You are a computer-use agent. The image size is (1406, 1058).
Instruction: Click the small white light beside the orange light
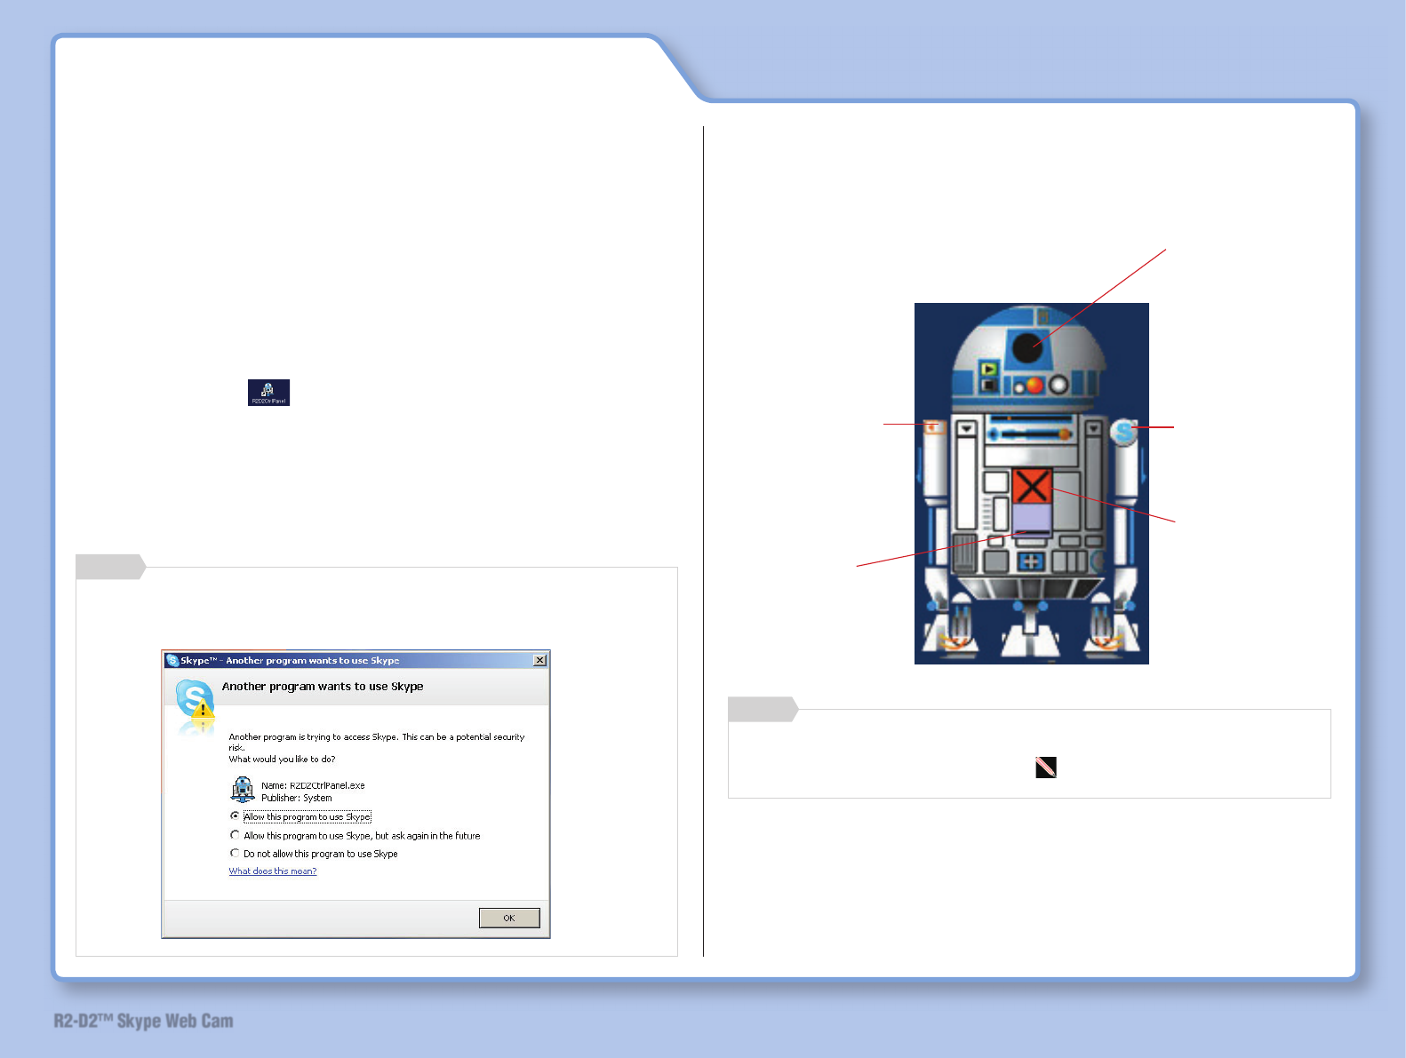click(x=1019, y=386)
